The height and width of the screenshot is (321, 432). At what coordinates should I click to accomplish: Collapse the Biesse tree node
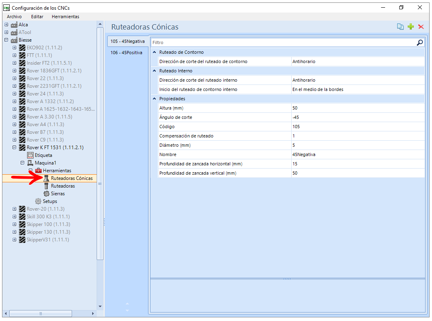coord(6,40)
